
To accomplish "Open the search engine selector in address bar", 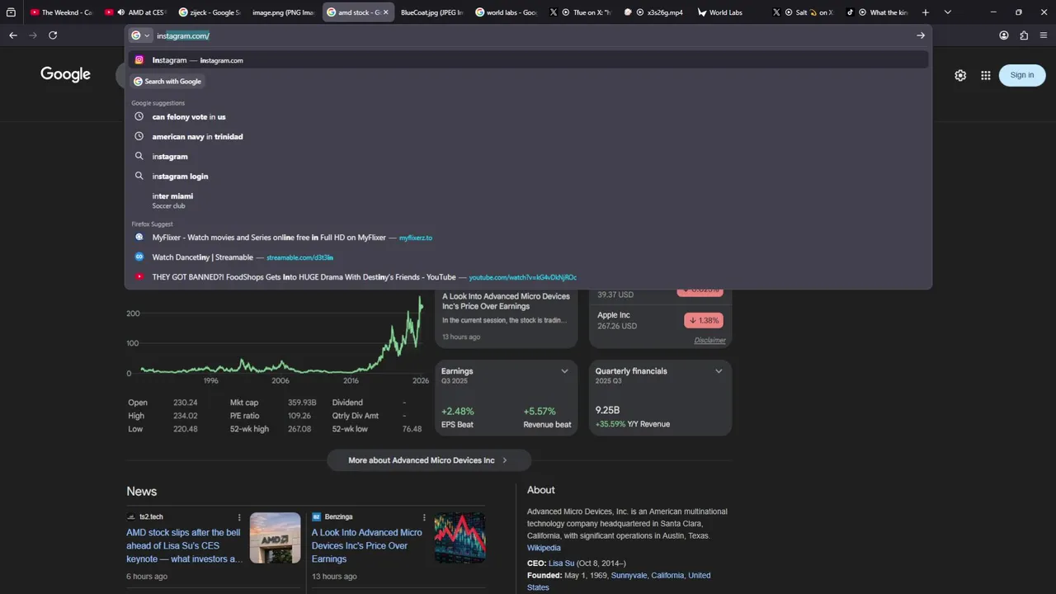I will coord(140,35).
